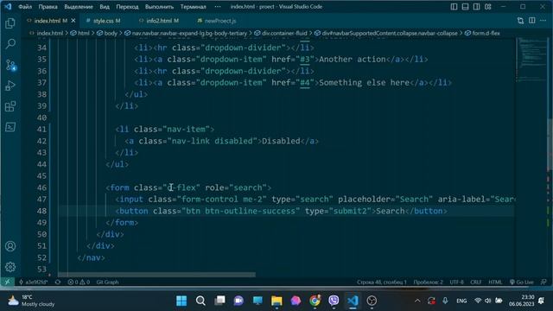Toggle the secondary side bar
The image size is (553, 311).
point(476,7)
